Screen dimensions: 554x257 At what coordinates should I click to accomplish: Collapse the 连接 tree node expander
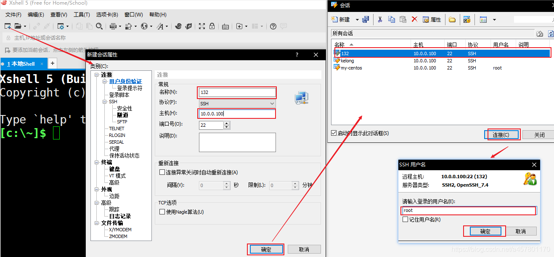(x=97, y=75)
